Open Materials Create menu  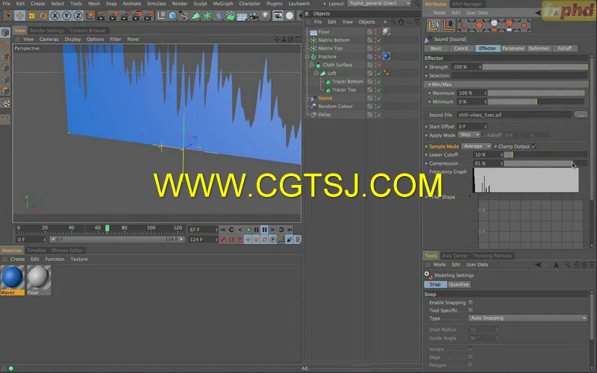coord(17,259)
